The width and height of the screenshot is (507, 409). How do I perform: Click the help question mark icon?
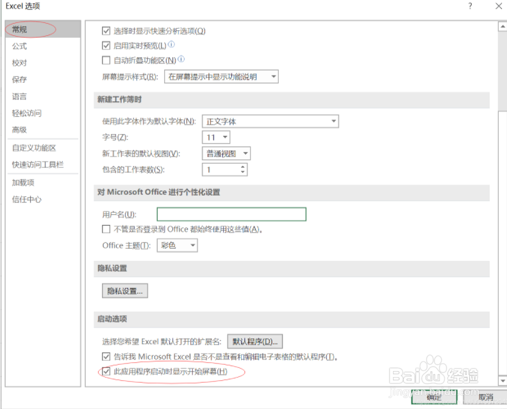[x=470, y=6]
